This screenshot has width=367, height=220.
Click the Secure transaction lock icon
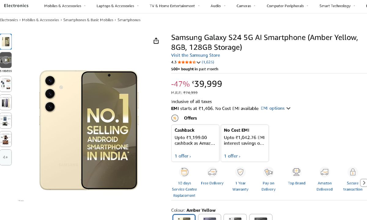click(x=353, y=172)
